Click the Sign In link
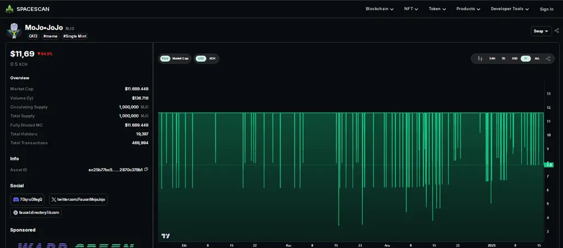 tap(547, 9)
